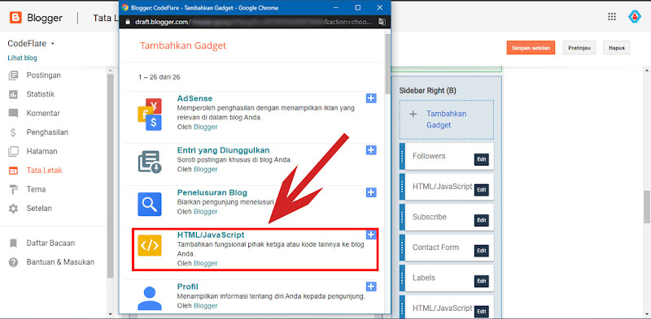Click the Subscribe gadget drag handle

pyautogui.click(x=402, y=217)
